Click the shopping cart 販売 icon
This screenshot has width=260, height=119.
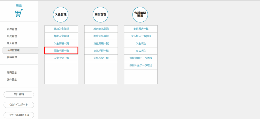point(19,13)
